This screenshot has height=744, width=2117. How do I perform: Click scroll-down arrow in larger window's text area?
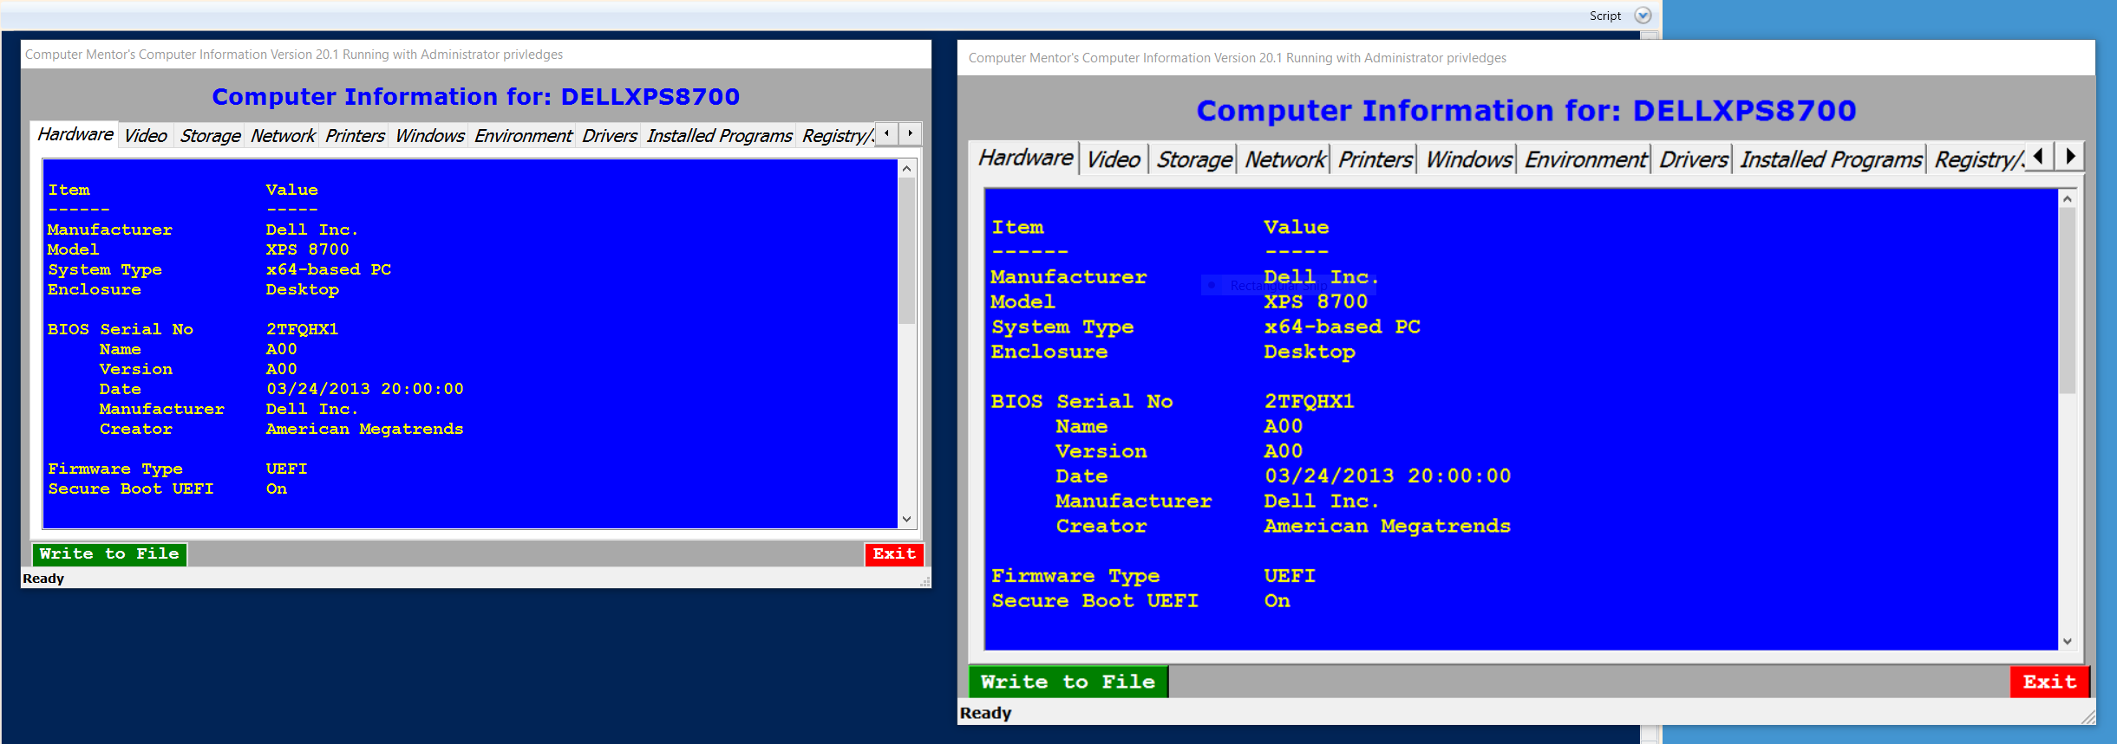[2068, 641]
